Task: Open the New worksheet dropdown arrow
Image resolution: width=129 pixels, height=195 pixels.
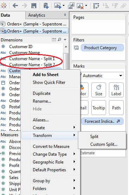Action: [63, 5]
